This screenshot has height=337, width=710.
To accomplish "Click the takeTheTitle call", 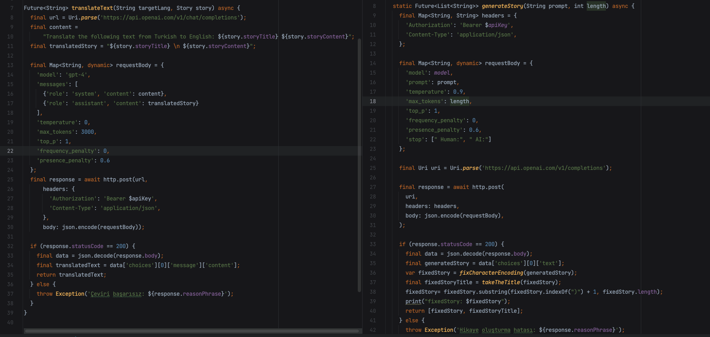I will pos(501,282).
